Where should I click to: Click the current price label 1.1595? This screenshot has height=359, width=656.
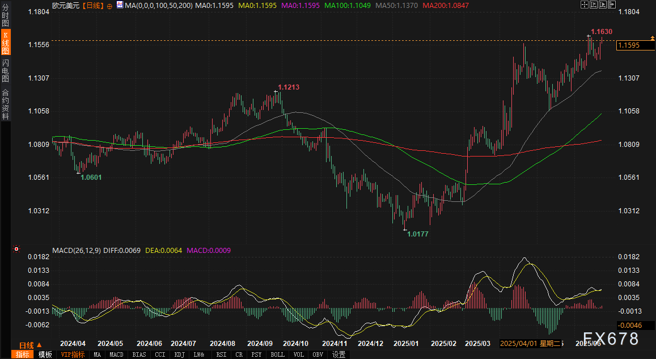click(x=628, y=45)
